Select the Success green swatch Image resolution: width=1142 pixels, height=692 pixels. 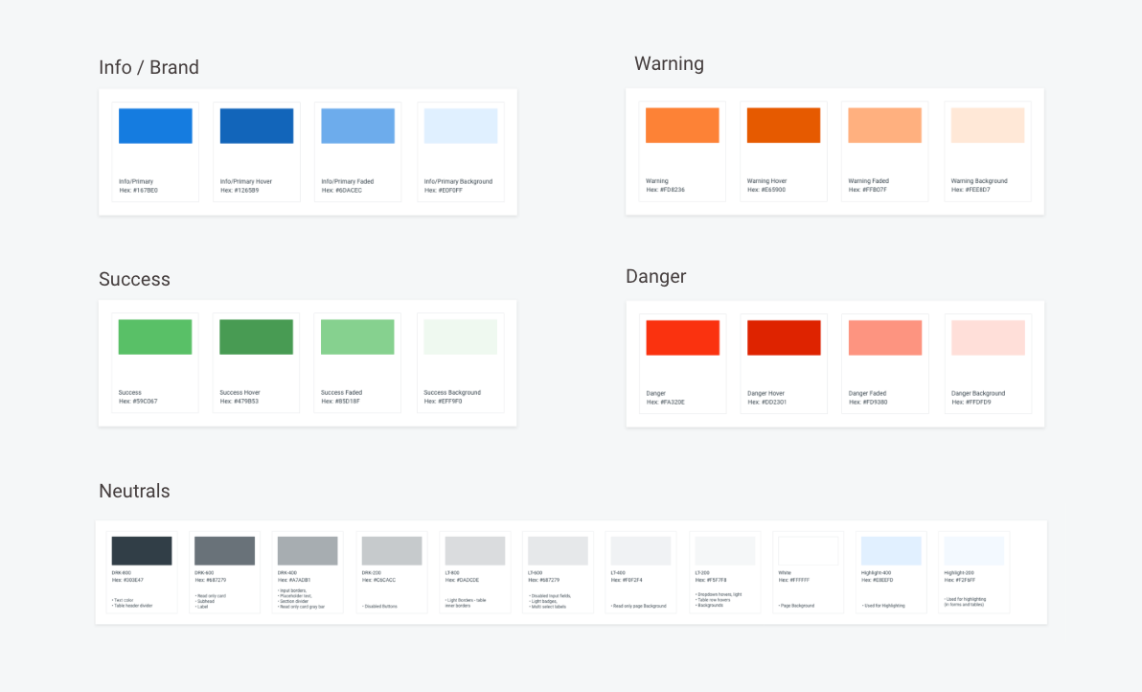point(155,337)
